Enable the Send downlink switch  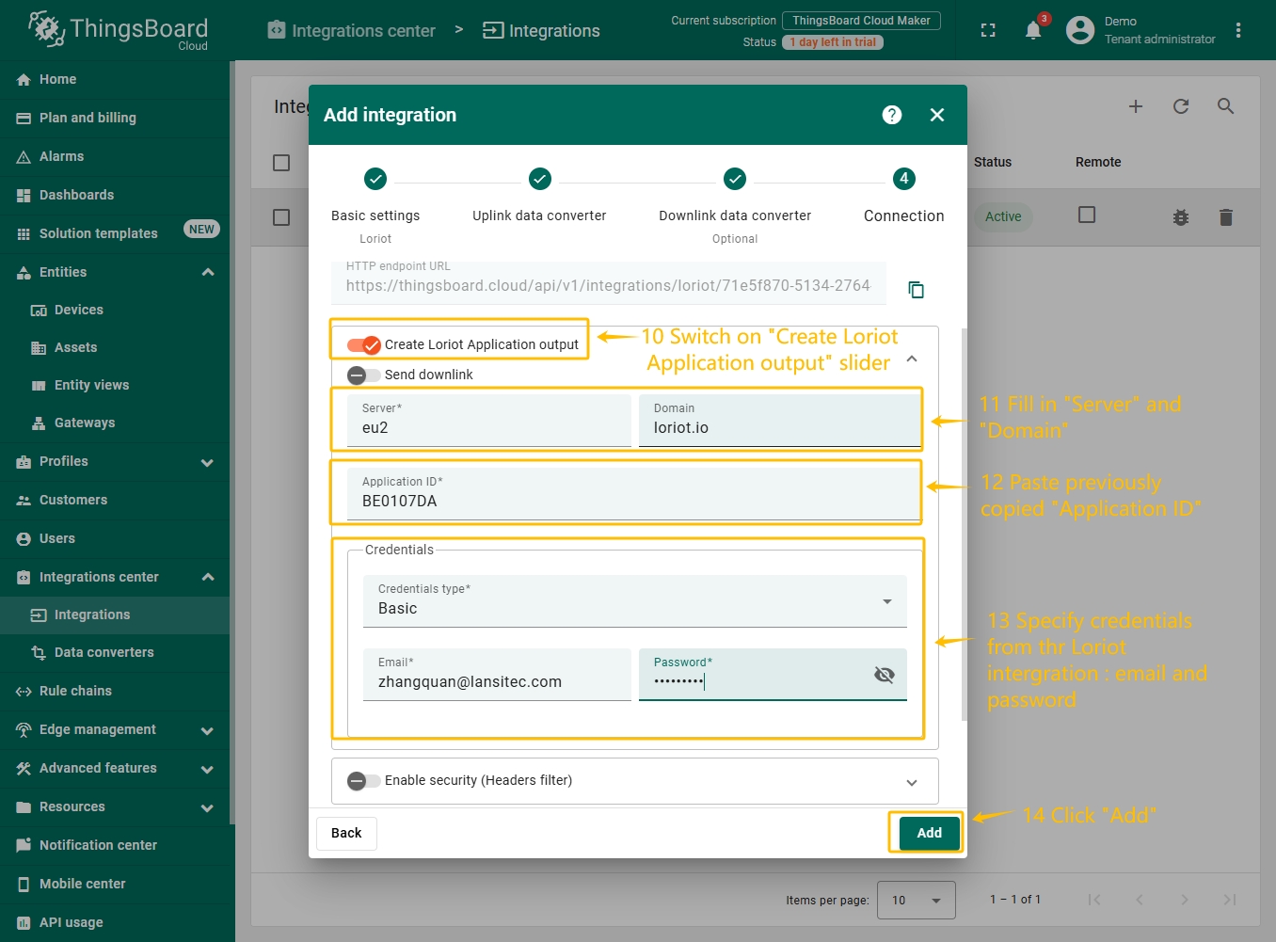click(363, 375)
